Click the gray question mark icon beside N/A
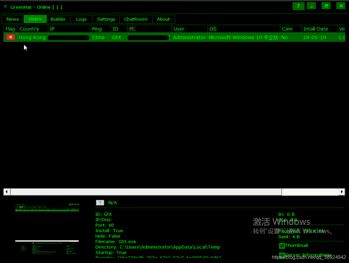The image size is (349, 263). 100,203
